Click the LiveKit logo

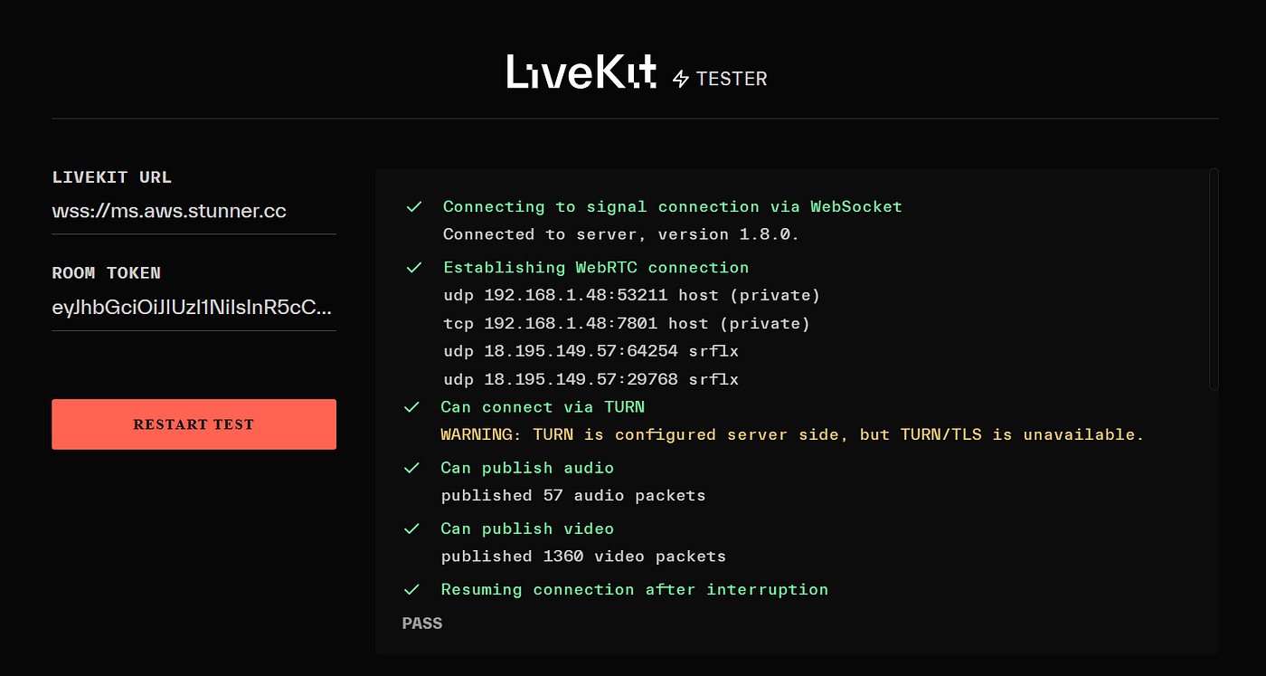click(581, 71)
